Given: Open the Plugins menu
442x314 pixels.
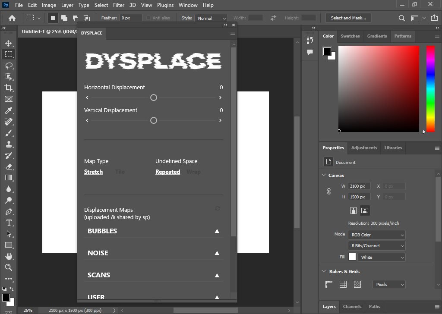Looking at the screenshot, I should (x=165, y=5).
